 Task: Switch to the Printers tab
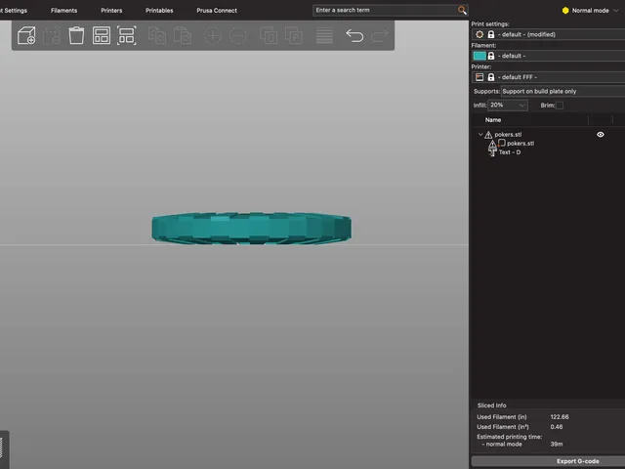pos(111,11)
